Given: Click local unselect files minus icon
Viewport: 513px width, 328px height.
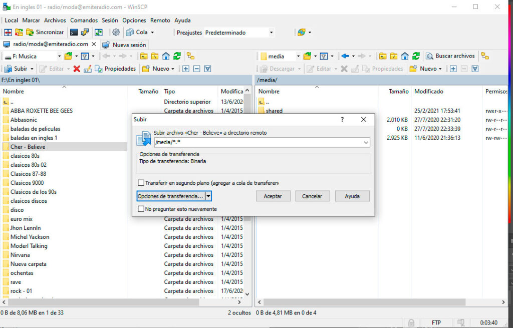Looking at the screenshot, I should coord(196,69).
